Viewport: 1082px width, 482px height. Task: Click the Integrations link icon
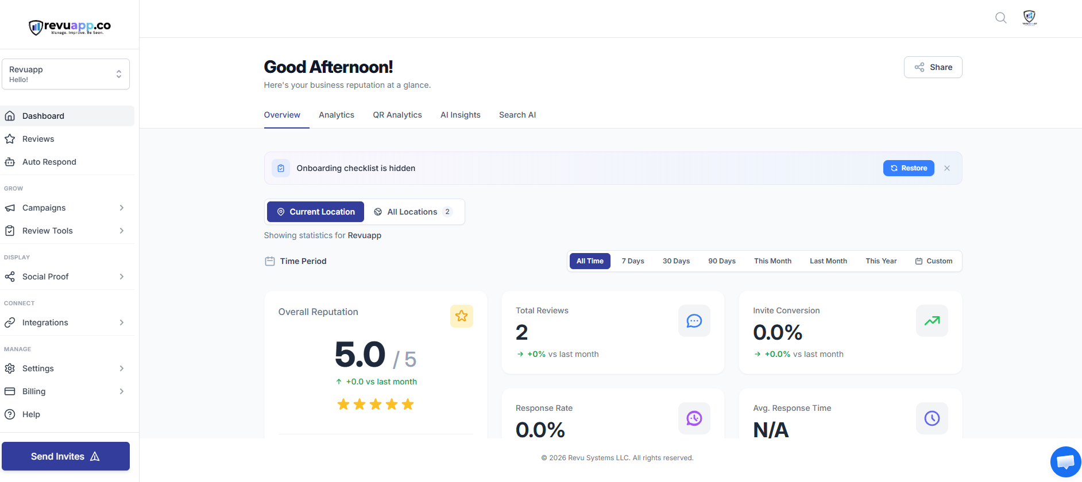tap(10, 322)
